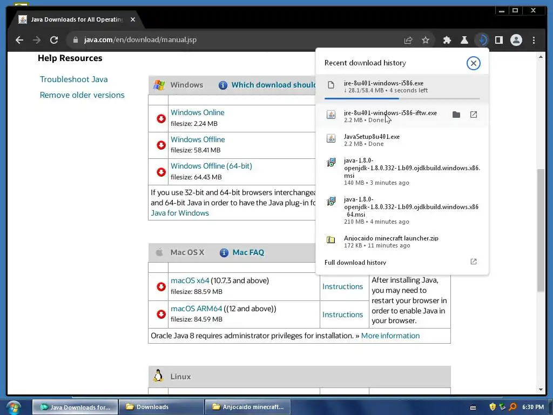The image size is (553, 415).
Task: Show jre-8u401-windows-i586-iftw.exe in folder
Action: pyautogui.click(x=456, y=115)
